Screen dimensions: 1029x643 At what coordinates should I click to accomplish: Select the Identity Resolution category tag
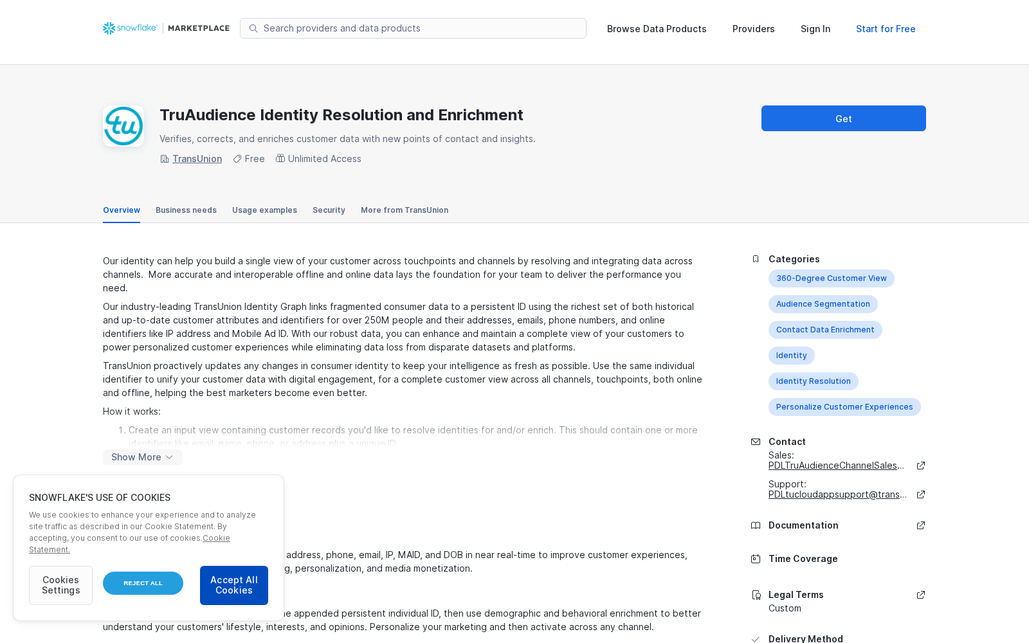(814, 381)
